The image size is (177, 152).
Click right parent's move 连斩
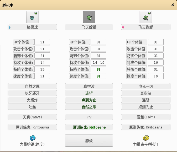pyautogui.click(x=146, y=100)
